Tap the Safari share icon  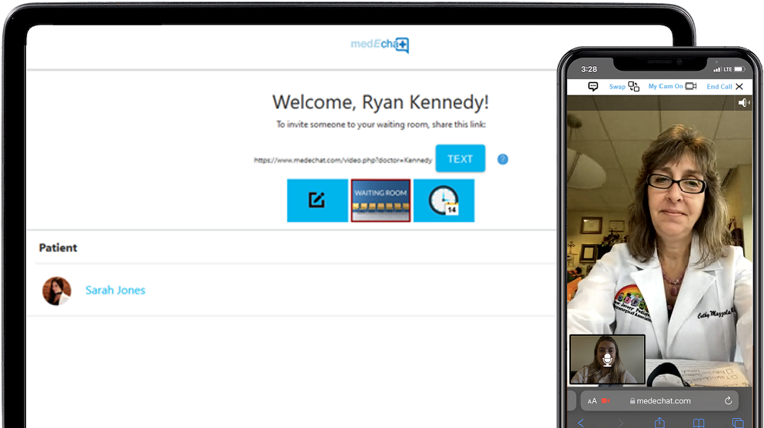[659, 423]
